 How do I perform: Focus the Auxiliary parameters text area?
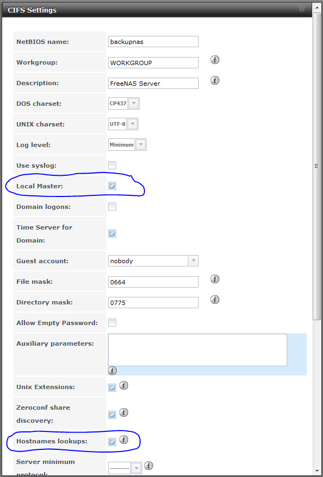(x=197, y=350)
